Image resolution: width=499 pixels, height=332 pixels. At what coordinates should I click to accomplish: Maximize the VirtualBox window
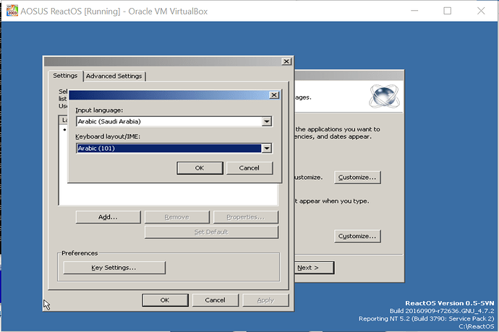pyautogui.click(x=447, y=11)
